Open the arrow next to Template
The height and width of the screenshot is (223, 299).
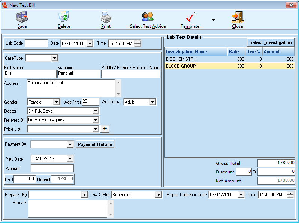point(213,20)
